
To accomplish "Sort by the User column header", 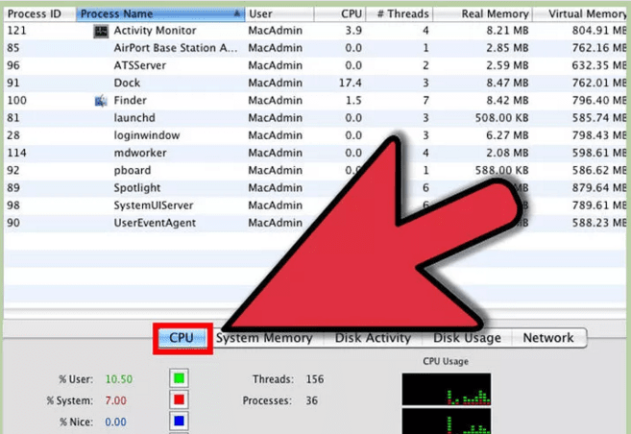I will [279, 14].
